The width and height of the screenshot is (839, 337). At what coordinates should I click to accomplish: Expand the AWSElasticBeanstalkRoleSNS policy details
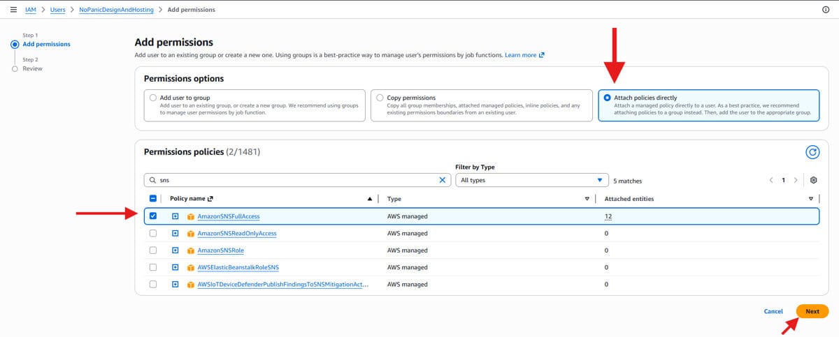click(x=175, y=267)
